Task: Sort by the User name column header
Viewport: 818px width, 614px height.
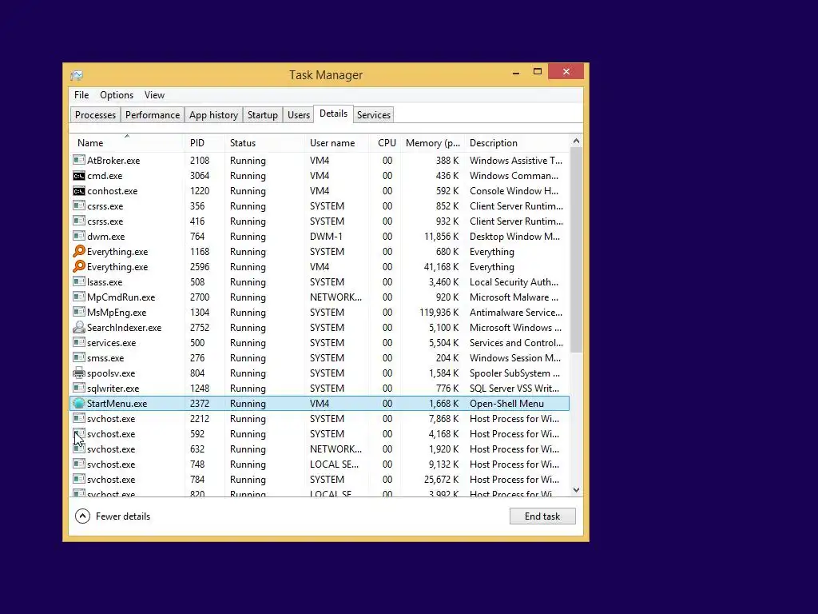Action: 336,142
